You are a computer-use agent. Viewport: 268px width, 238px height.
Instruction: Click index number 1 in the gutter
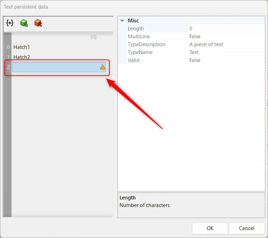click(8, 57)
